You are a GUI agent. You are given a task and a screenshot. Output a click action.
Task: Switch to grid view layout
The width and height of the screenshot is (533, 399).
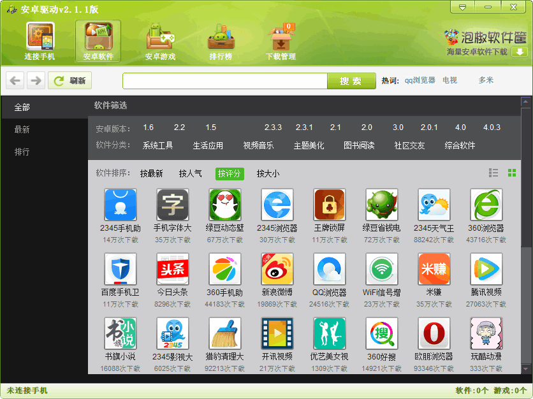pyautogui.click(x=512, y=173)
